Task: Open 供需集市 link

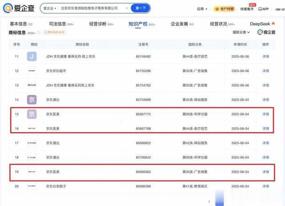Action: 247,9
